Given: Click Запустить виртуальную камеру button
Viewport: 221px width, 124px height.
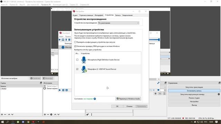Looking at the screenshot, I should pos(192,94).
